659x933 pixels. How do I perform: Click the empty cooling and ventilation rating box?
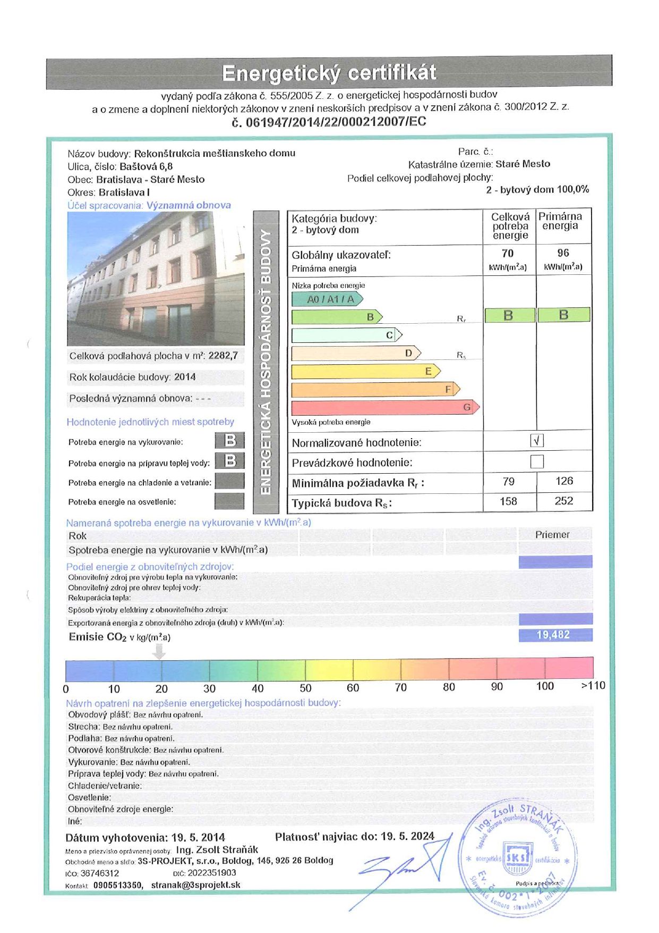[230, 481]
